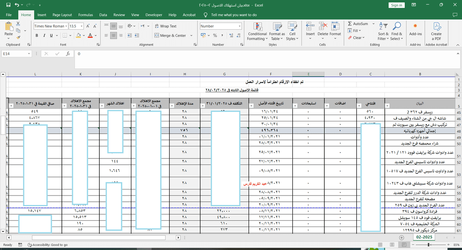Viewport: 462px width, 250px height.
Task: Open Sort & Filter menu
Action: point(383,31)
